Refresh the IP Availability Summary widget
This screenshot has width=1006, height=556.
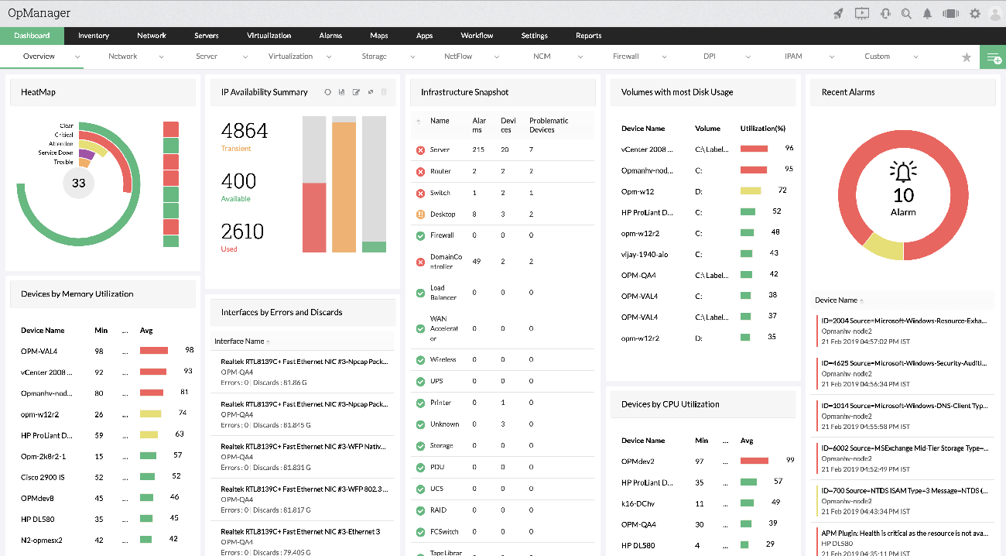(327, 92)
